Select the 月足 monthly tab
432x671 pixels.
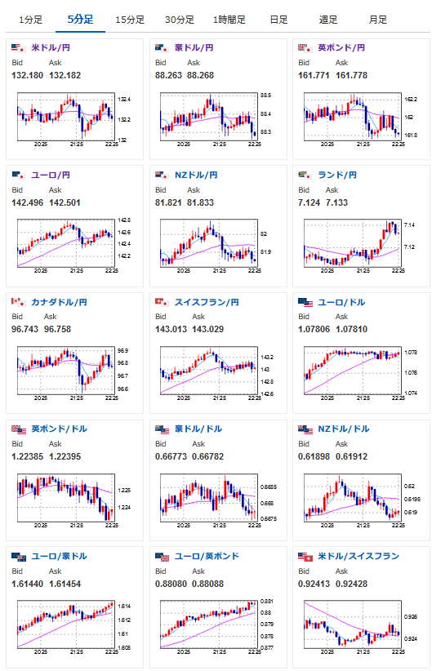(x=377, y=20)
